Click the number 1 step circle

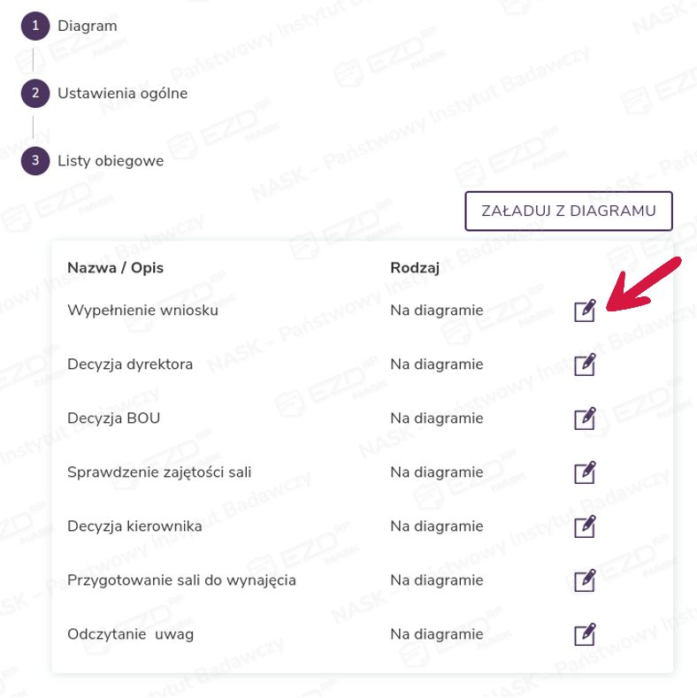coord(34,26)
